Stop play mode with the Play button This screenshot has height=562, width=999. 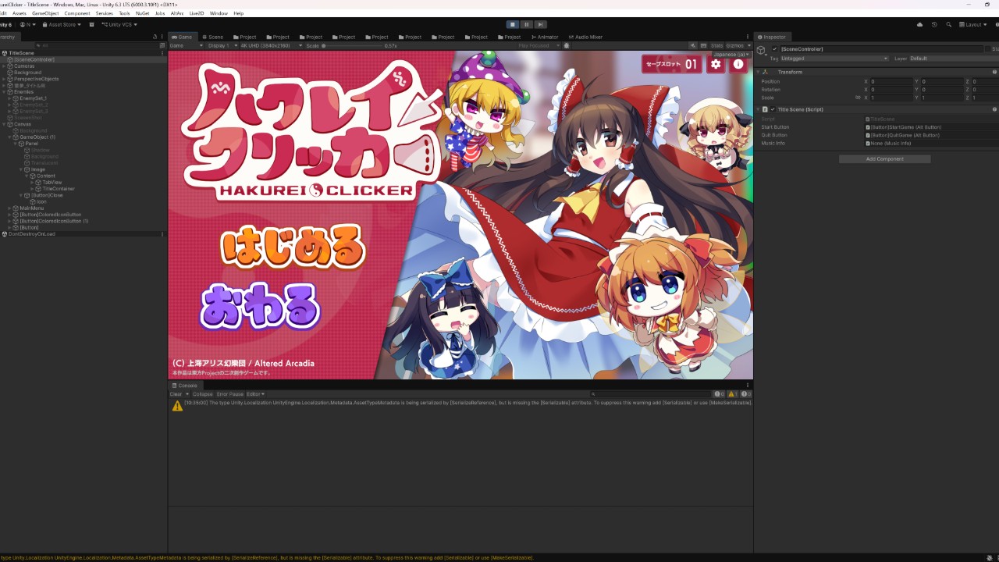point(513,24)
